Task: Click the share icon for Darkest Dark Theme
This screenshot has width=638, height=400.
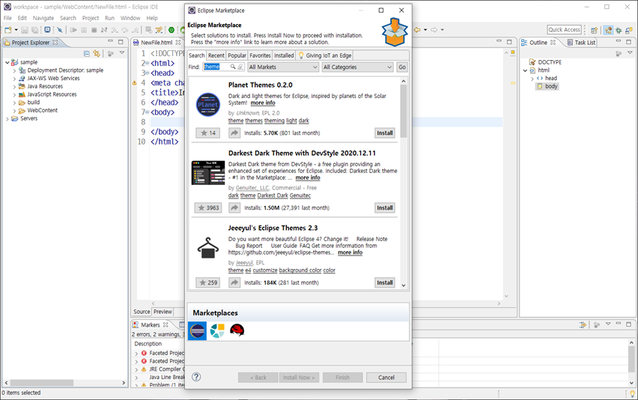Action: pos(234,208)
